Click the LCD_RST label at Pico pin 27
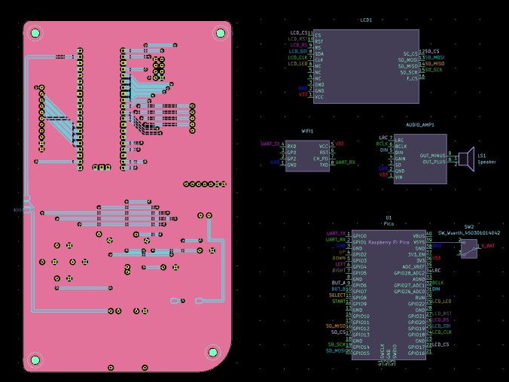 point(441,314)
